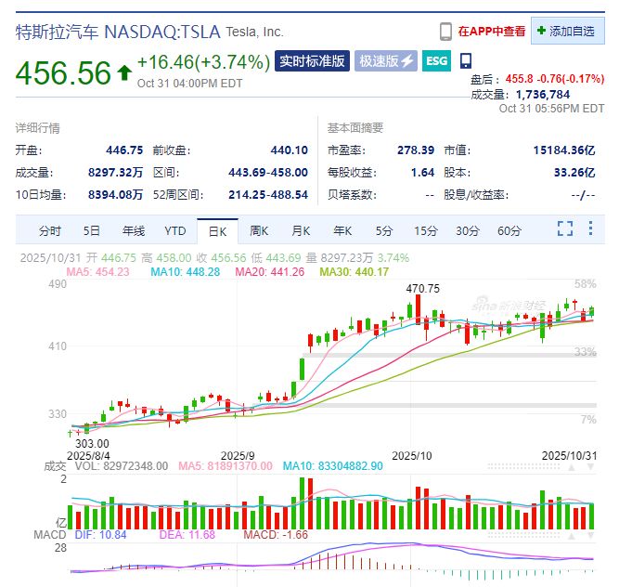Switch to the 分时 chart tab
The width and height of the screenshot is (619, 587).
tap(50, 230)
